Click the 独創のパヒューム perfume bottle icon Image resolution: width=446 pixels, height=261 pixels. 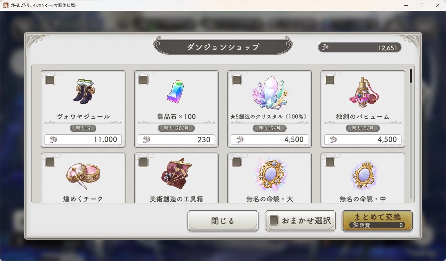tap(363, 92)
